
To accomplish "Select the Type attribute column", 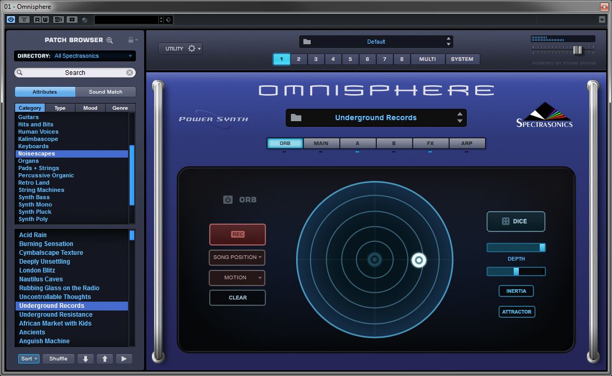I will pyautogui.click(x=60, y=108).
